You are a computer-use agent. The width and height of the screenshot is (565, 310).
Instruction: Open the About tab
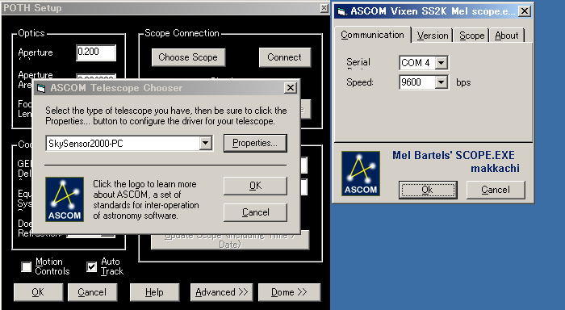coord(507,36)
